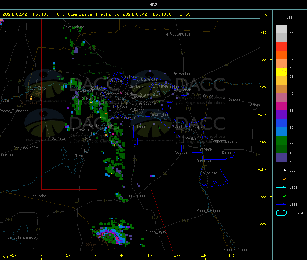Click the orange echo near Agua_Toro
This screenshot has width=307, height=260.
coord(31,97)
